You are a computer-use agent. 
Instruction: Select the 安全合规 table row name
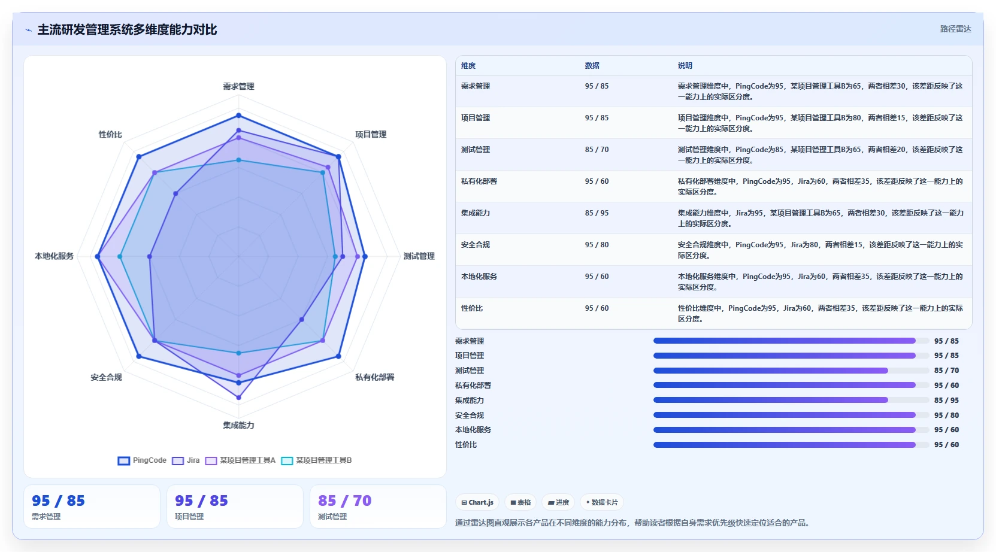(476, 245)
